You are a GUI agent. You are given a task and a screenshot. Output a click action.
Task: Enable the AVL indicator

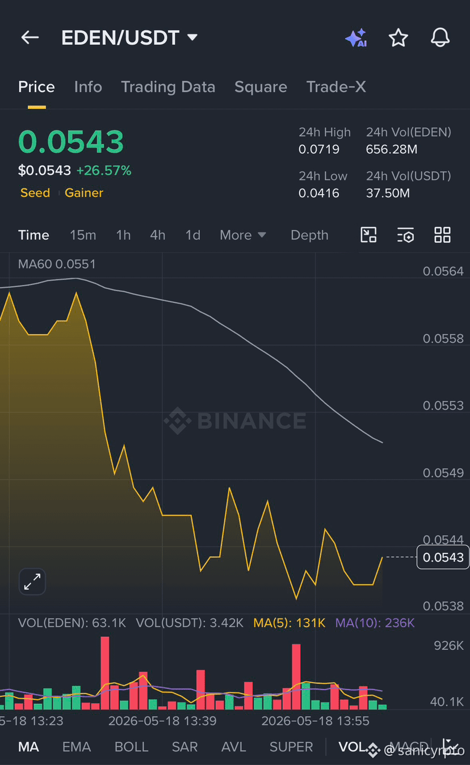pyautogui.click(x=234, y=747)
